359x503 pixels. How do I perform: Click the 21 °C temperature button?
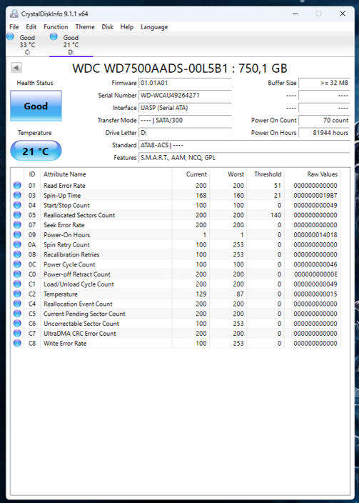point(36,151)
